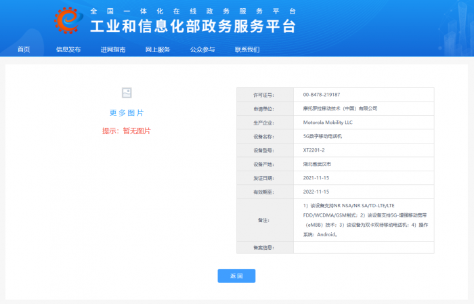Click the Motorola Mobility LLC manufacturer cell
The width and height of the screenshot is (474, 304).
tap(328, 123)
